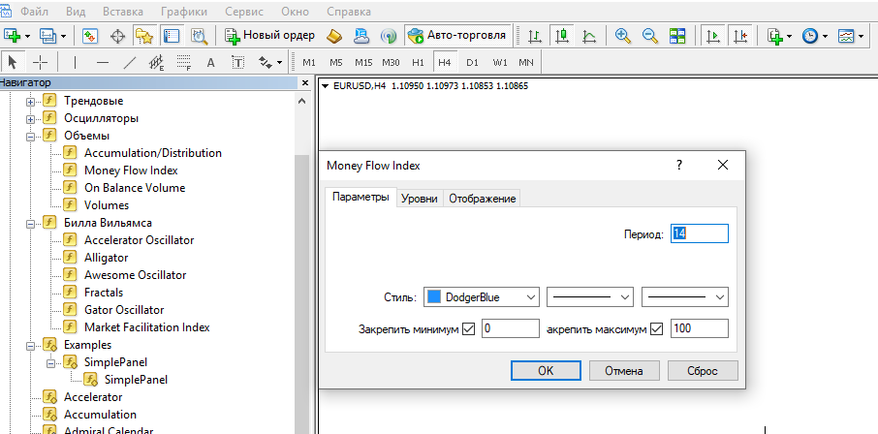Select the Fibonacci retracement tool

(184, 62)
